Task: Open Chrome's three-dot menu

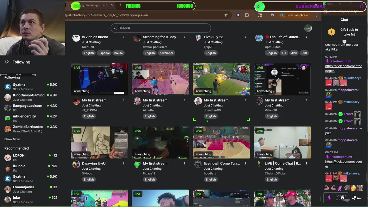Action: pyautogui.click(x=316, y=15)
